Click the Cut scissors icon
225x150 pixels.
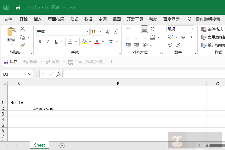(22, 29)
